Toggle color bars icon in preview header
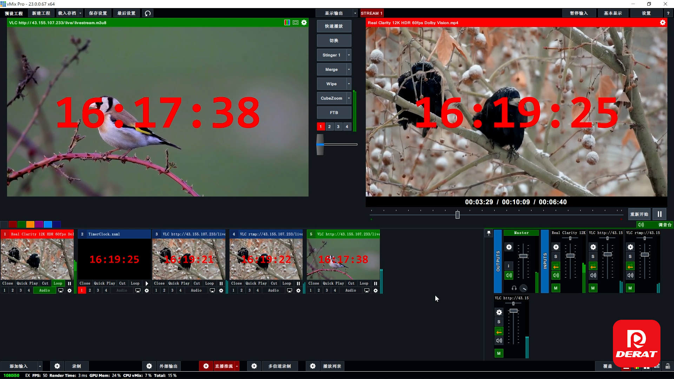The width and height of the screenshot is (674, 379). point(287,22)
